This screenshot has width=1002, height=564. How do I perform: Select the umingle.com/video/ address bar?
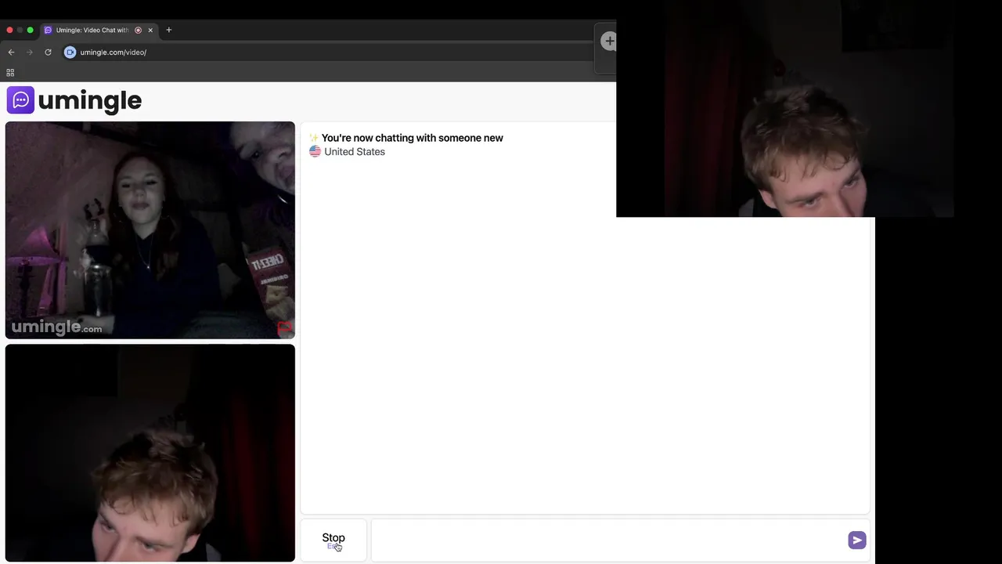tap(113, 52)
